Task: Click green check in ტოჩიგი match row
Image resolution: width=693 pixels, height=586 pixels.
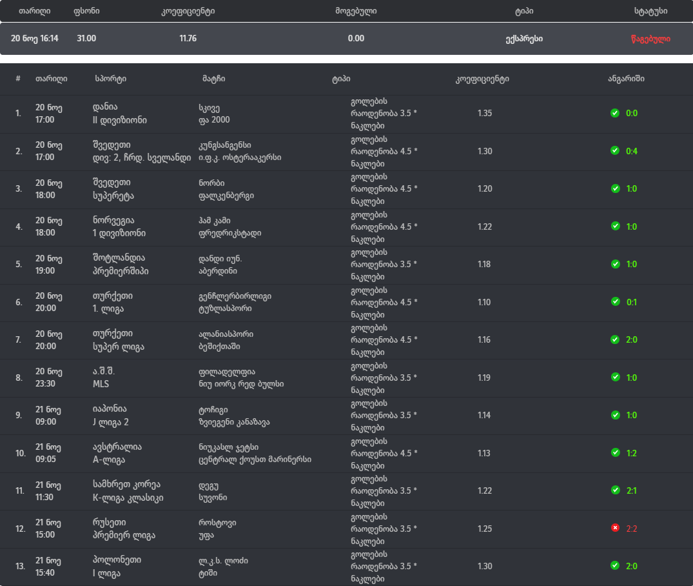Action: pyautogui.click(x=615, y=415)
